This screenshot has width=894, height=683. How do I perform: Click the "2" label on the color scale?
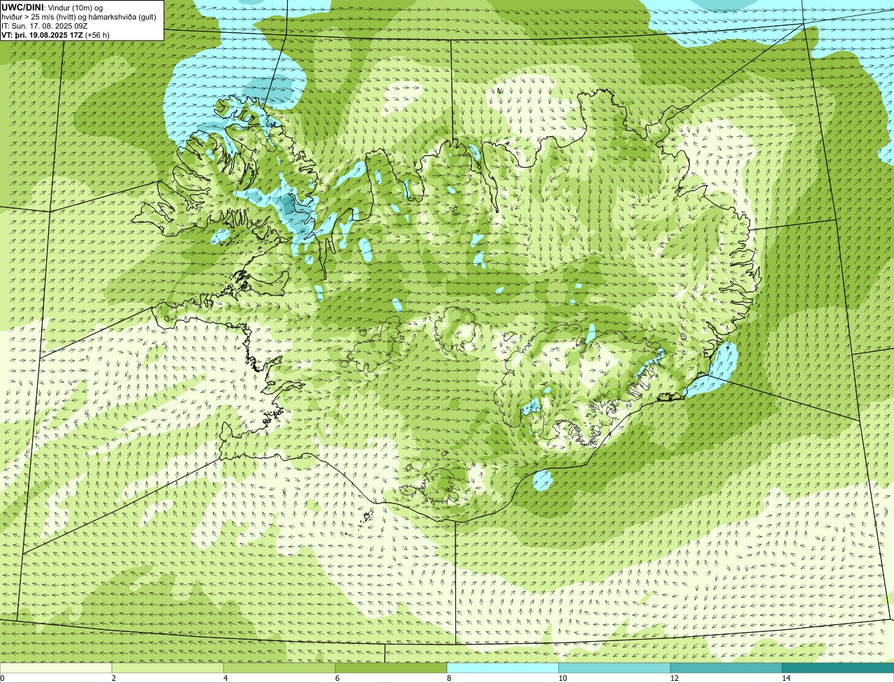113,678
